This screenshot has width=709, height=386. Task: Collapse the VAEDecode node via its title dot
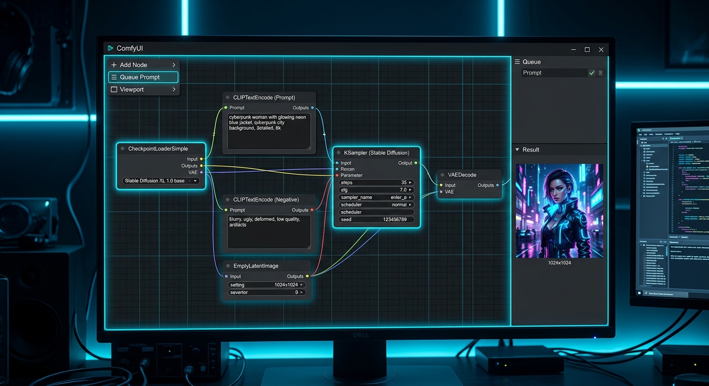442,175
